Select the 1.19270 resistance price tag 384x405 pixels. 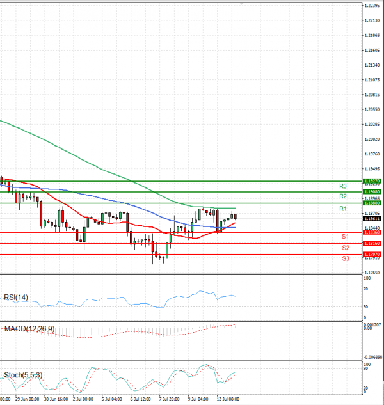pos(372,181)
